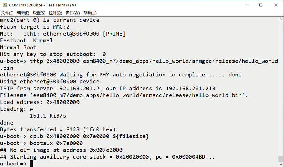Open the 帮助(H) Help menu
Screen dimensions: 284x167
pyautogui.click(x=90, y=13)
